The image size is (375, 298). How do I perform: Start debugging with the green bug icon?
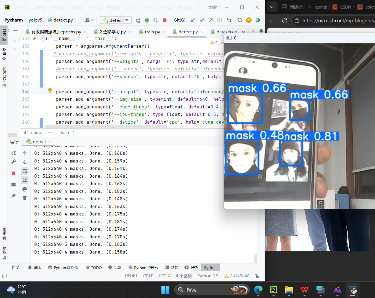tap(147, 20)
